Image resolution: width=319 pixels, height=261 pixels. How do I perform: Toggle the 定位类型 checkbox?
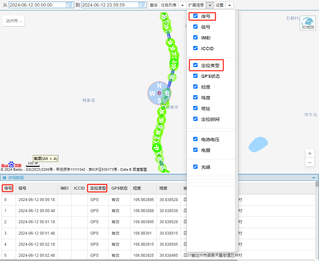point(196,65)
